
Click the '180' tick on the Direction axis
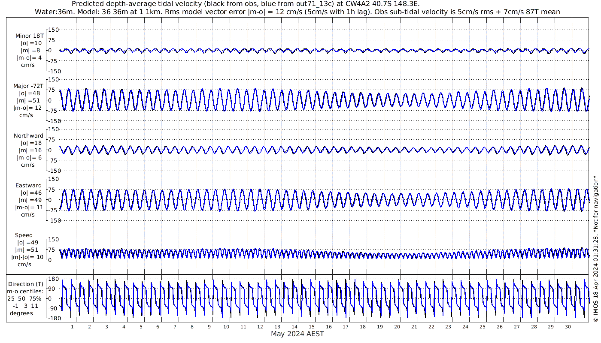click(x=54, y=279)
